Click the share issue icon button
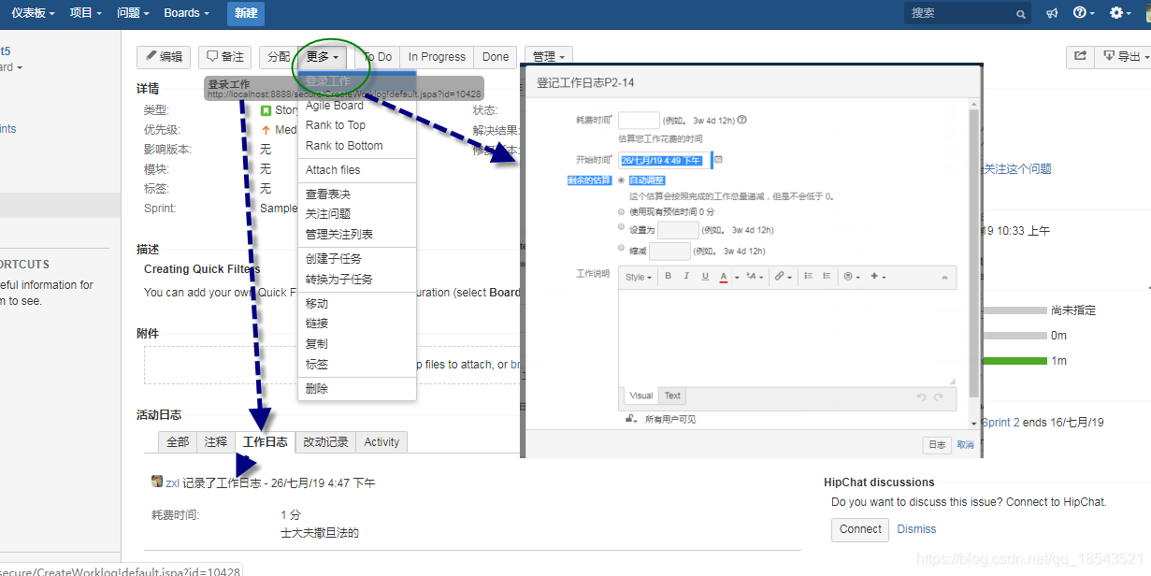 coord(1080,57)
